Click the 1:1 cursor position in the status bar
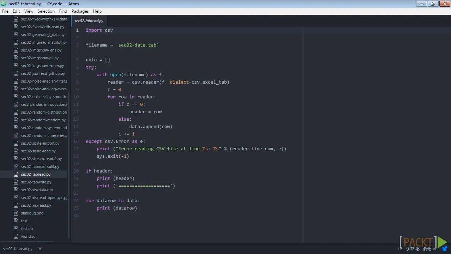 pyautogui.click(x=41, y=249)
